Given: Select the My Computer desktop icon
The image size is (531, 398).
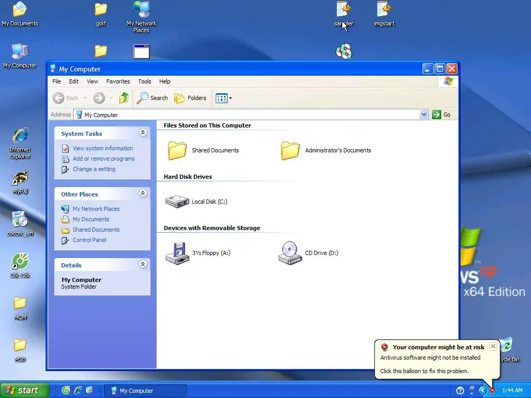Looking at the screenshot, I should [20, 56].
